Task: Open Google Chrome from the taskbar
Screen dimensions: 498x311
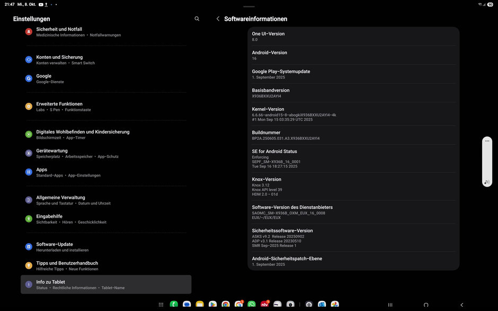Action: (x=226, y=305)
